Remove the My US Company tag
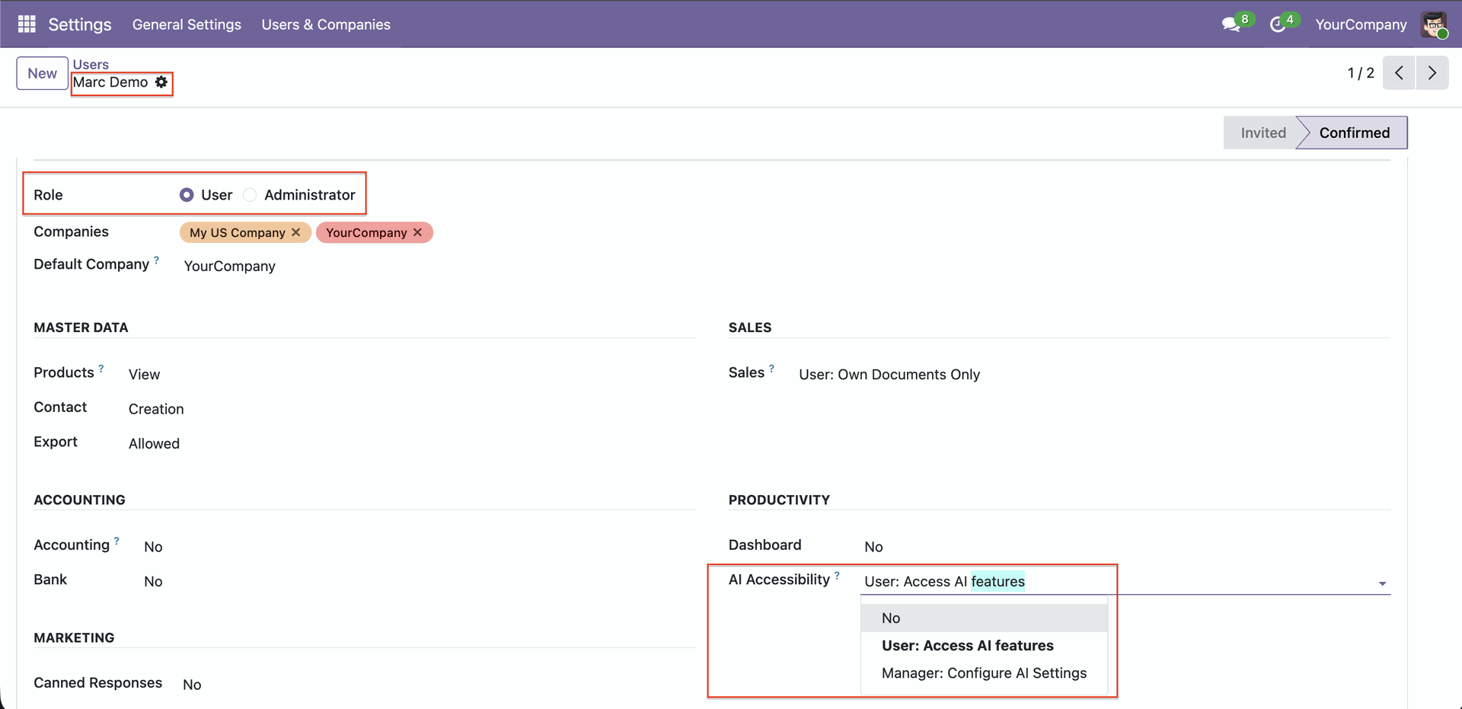Viewport: 1462px width, 709px height. click(296, 232)
